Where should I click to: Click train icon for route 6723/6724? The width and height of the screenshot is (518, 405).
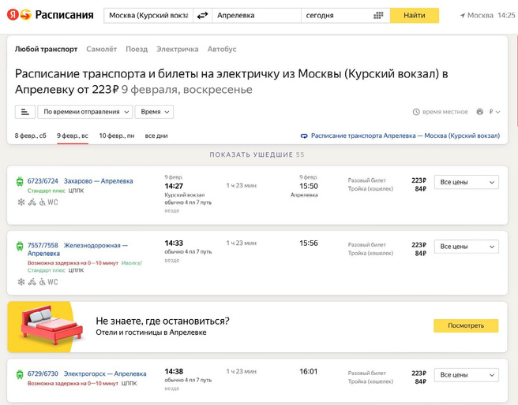click(20, 181)
